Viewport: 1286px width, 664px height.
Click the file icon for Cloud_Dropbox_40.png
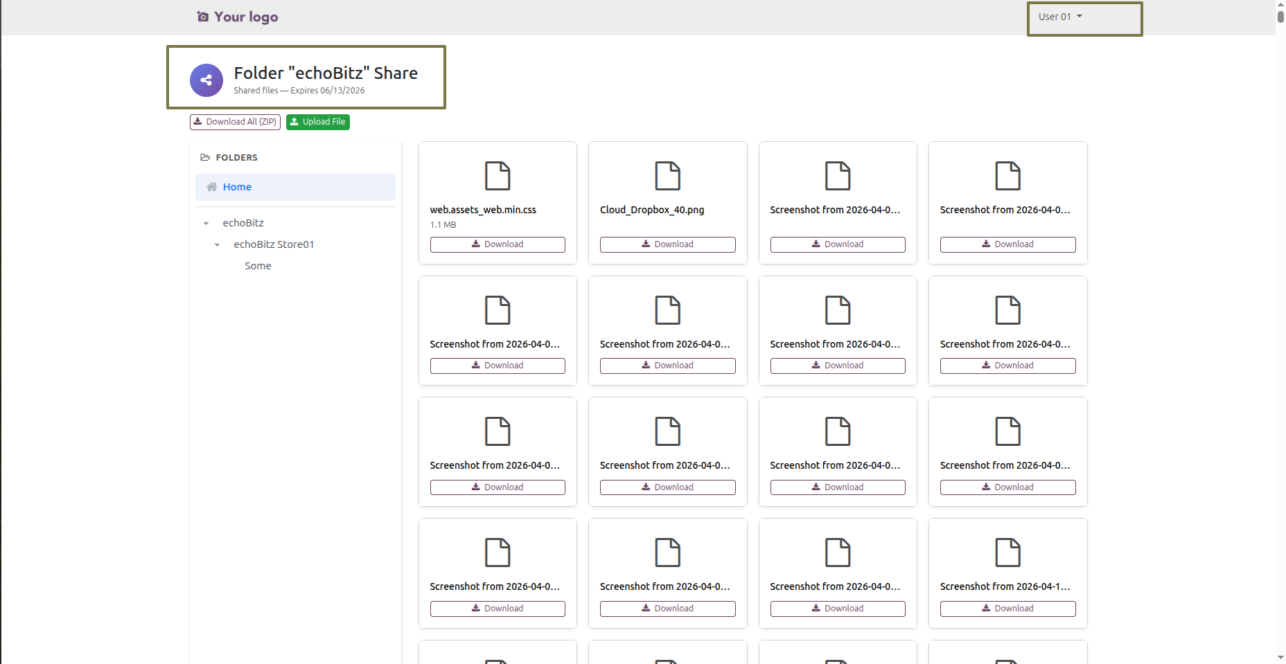(x=668, y=176)
